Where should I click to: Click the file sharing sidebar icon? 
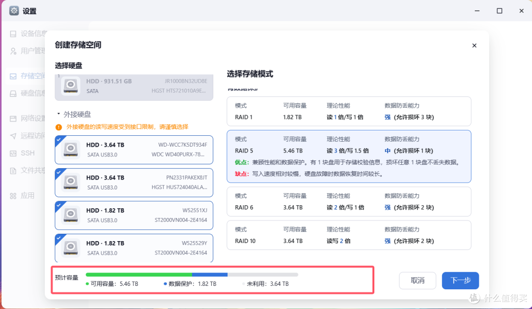coord(13,171)
